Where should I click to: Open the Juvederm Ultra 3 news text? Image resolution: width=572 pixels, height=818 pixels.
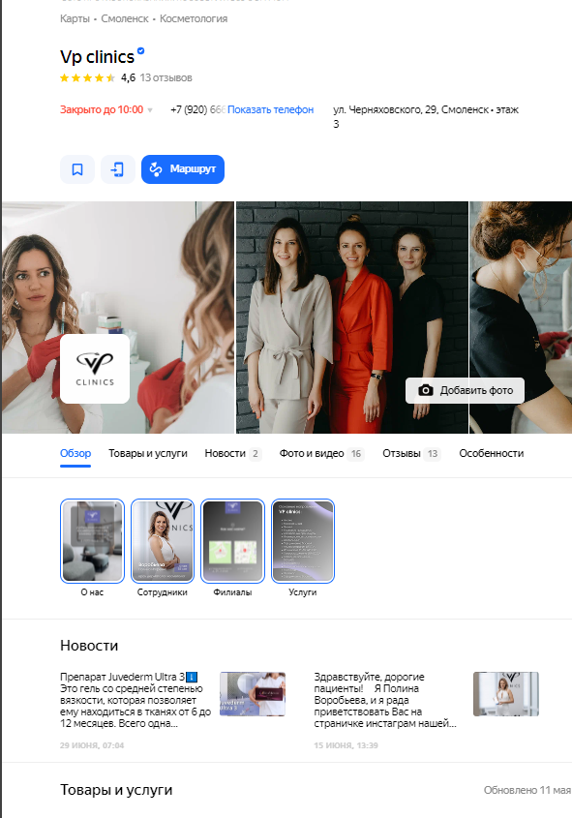point(135,700)
